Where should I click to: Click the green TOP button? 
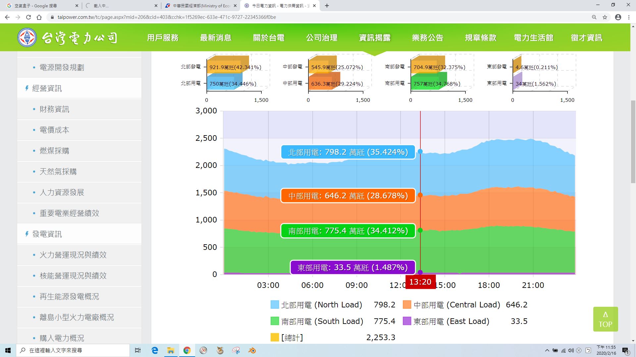605,319
